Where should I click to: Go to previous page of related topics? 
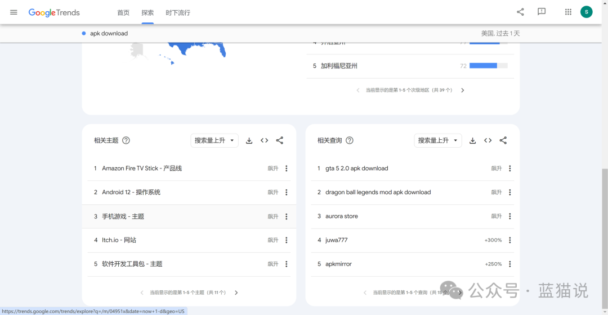[x=142, y=293]
